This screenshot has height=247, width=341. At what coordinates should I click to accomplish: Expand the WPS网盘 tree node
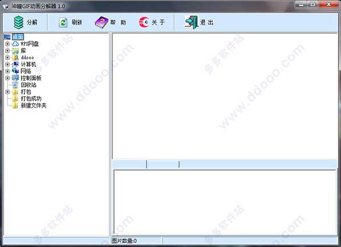(x=7, y=44)
